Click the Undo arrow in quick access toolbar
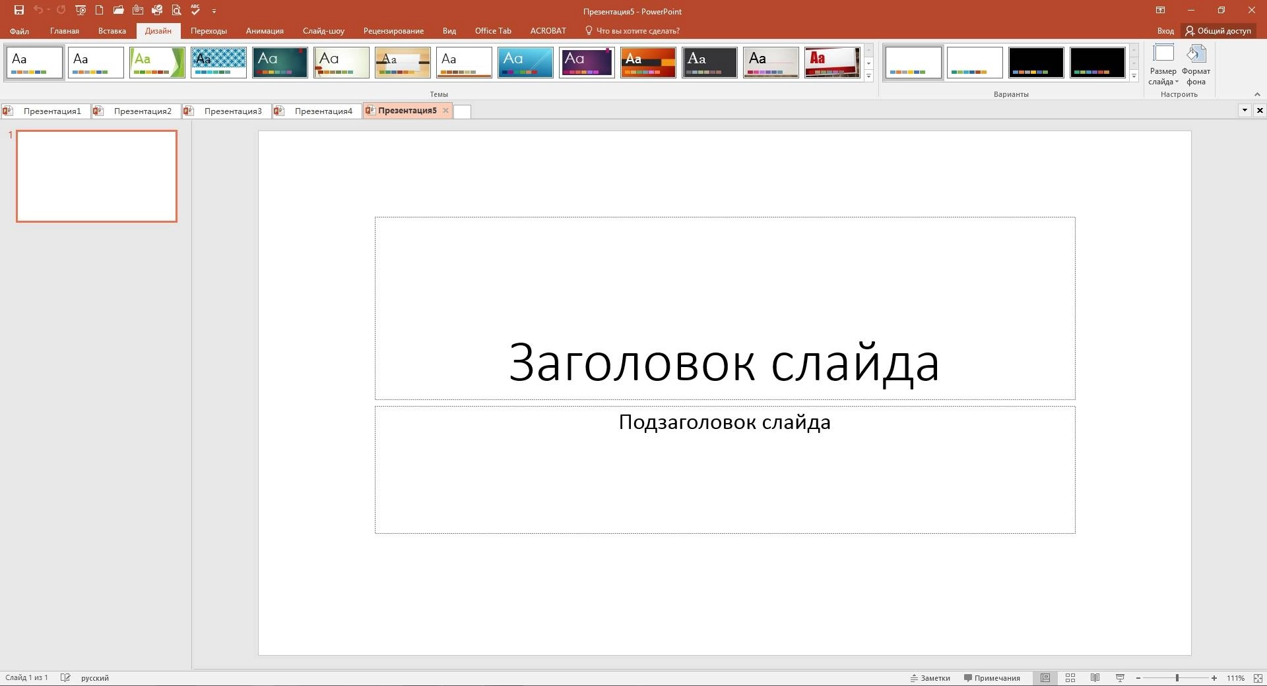 pyautogui.click(x=38, y=11)
